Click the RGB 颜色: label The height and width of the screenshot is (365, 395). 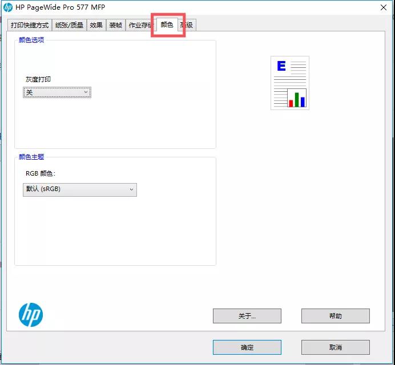pos(41,173)
